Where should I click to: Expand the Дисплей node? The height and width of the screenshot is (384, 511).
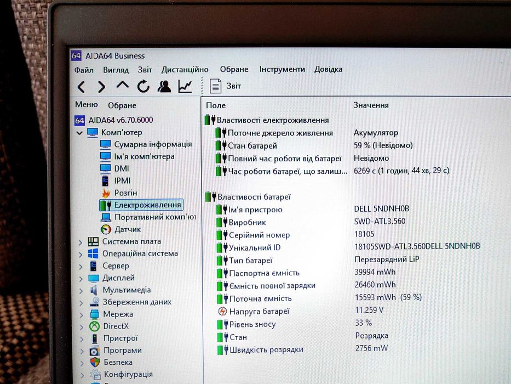point(81,279)
